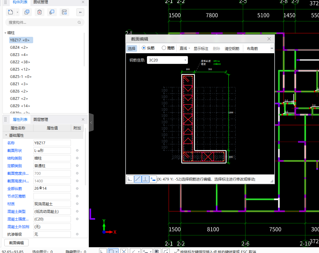The width and height of the screenshot is (319, 253).
Task: Collapse the 暗柱 tree node
Action: click(x=5, y=33)
